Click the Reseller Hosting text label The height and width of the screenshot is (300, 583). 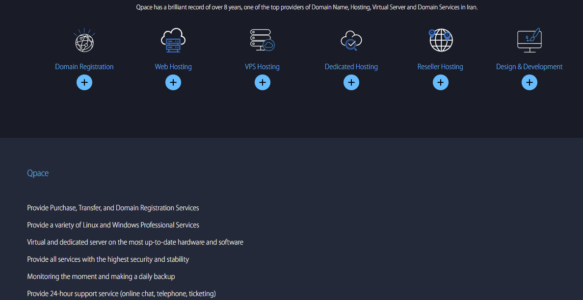click(x=440, y=66)
